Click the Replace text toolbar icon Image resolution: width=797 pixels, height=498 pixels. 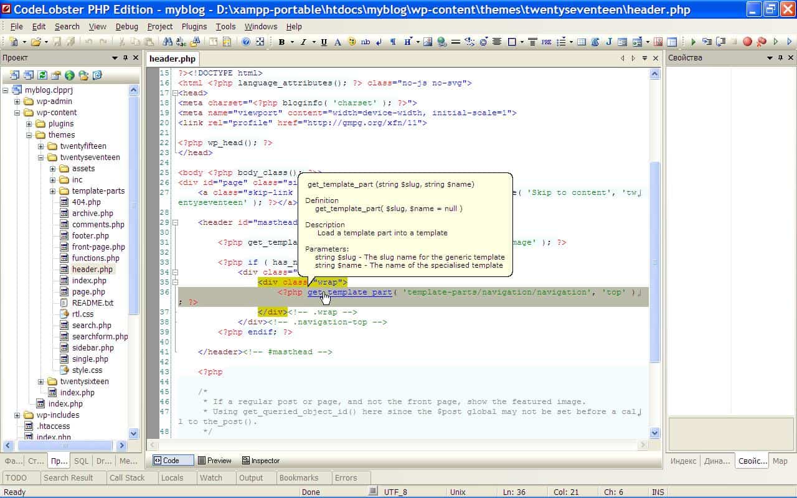point(181,42)
